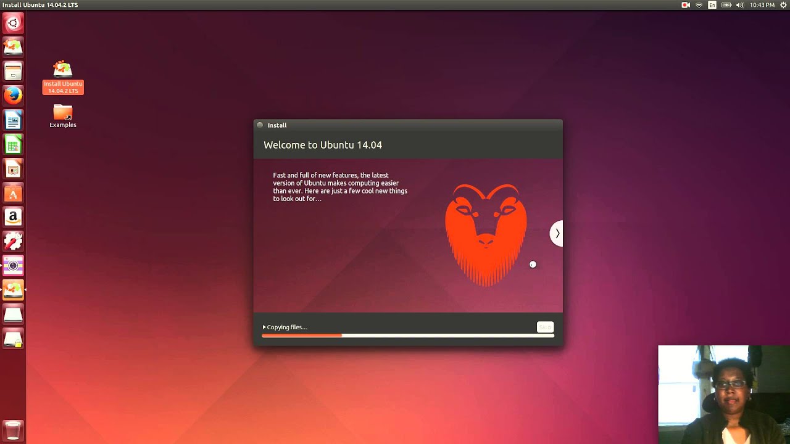Open the Ubuntu Dash search button

[13, 23]
